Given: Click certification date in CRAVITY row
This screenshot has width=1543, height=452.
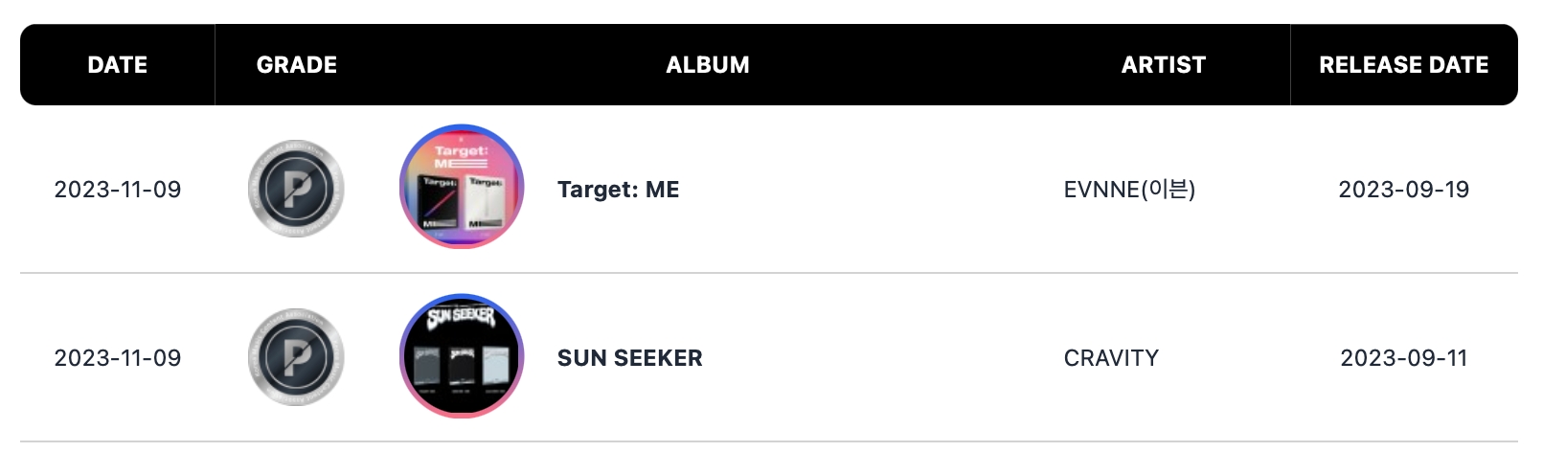Looking at the screenshot, I should pos(118,358).
